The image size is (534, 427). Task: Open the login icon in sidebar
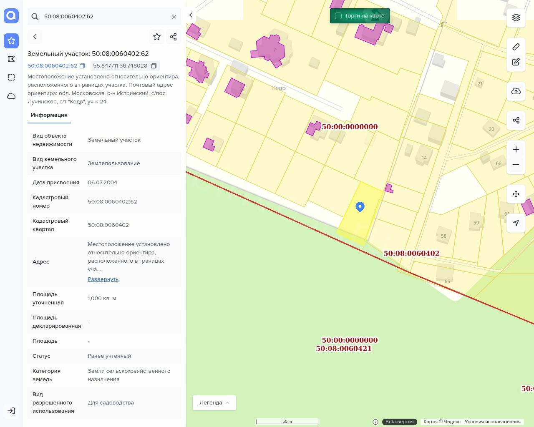(11, 411)
